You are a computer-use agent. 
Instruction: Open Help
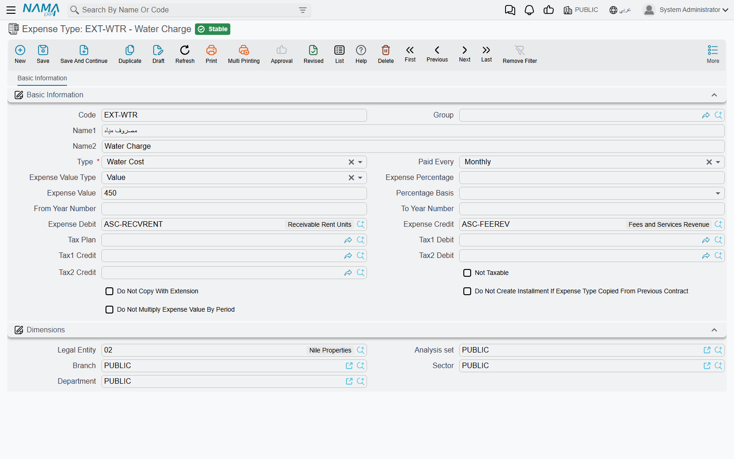click(x=361, y=54)
